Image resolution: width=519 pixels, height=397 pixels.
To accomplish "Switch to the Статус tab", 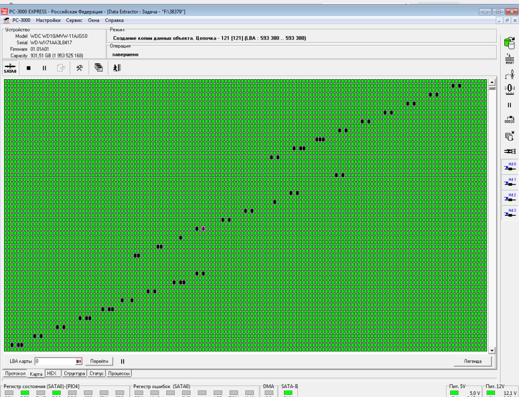I will [x=96, y=374].
